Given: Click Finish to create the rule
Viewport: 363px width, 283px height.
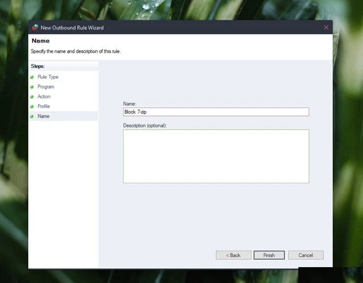Looking at the screenshot, I should pos(269,255).
